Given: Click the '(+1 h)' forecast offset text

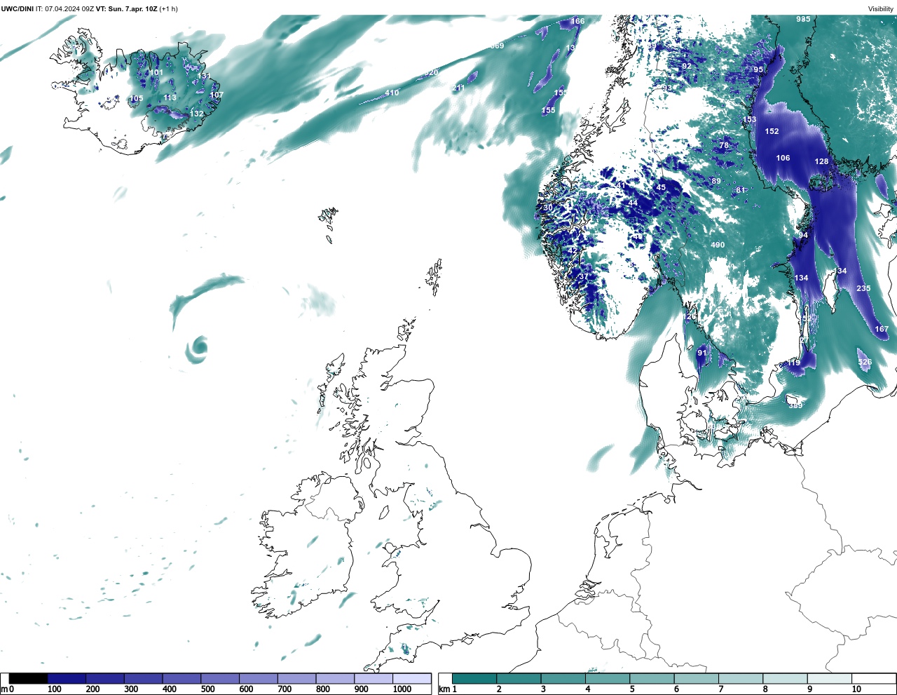Looking at the screenshot, I should pyautogui.click(x=169, y=9).
